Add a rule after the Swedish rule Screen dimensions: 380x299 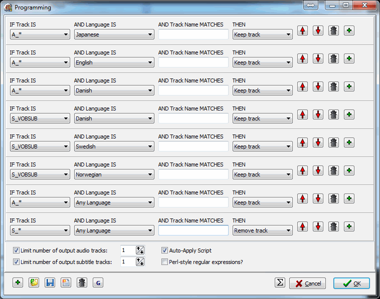point(349,142)
